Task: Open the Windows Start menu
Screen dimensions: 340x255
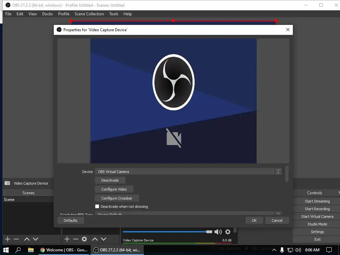Action: pos(6,250)
